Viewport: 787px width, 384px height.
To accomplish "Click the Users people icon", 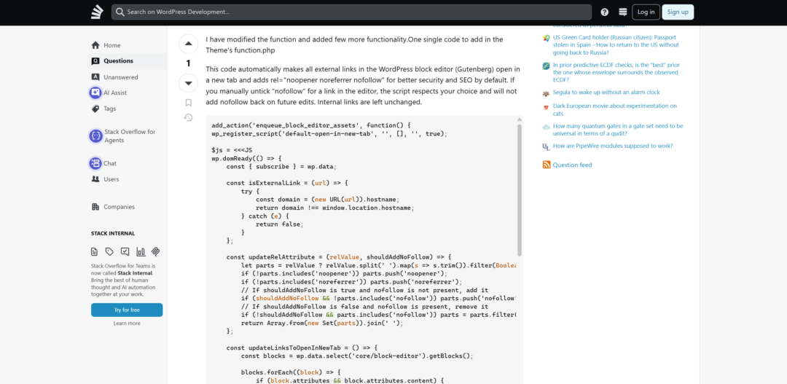I will [95, 179].
